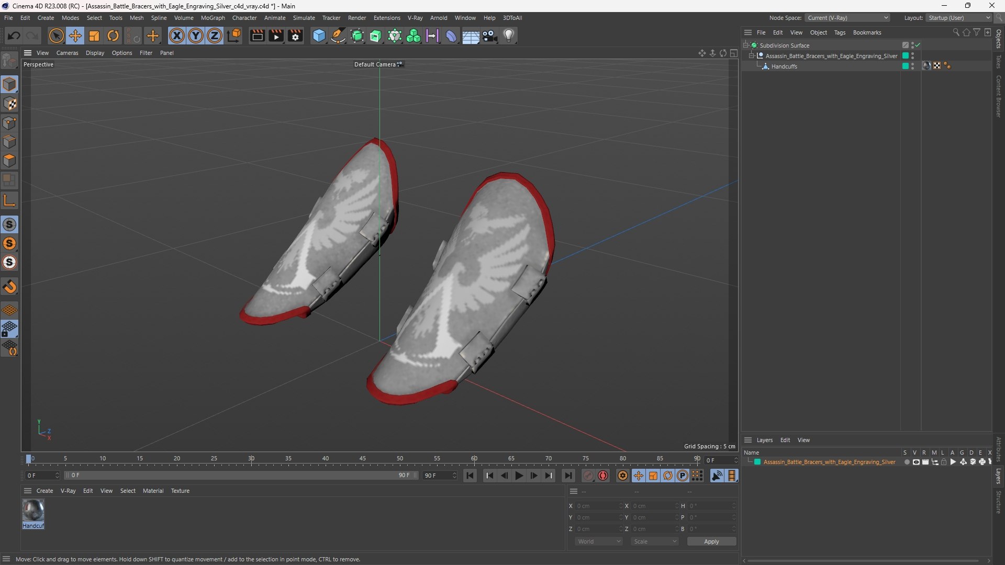
Task: Add a Light object bulb icon
Action: pyautogui.click(x=509, y=36)
